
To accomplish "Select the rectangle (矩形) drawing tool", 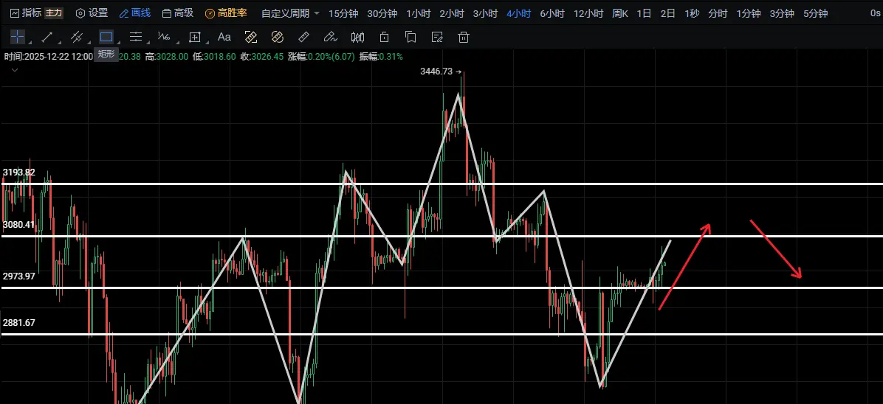I will pyautogui.click(x=106, y=37).
